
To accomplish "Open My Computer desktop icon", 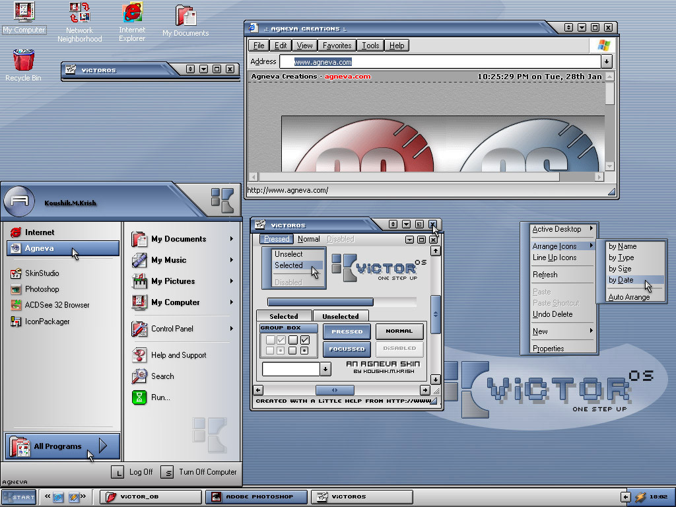I will pyautogui.click(x=24, y=18).
